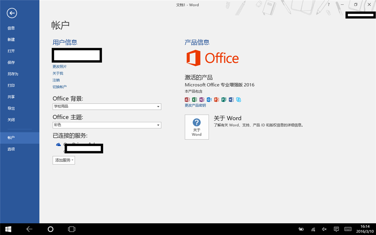376x235 pixels.
Task: Click the battery icon in system tray
Action: point(301,229)
